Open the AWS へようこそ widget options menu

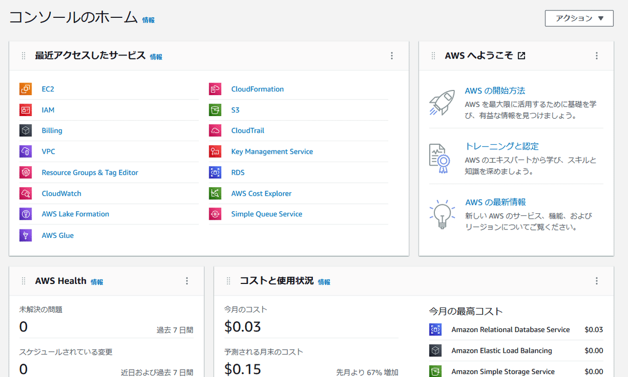[x=597, y=56]
